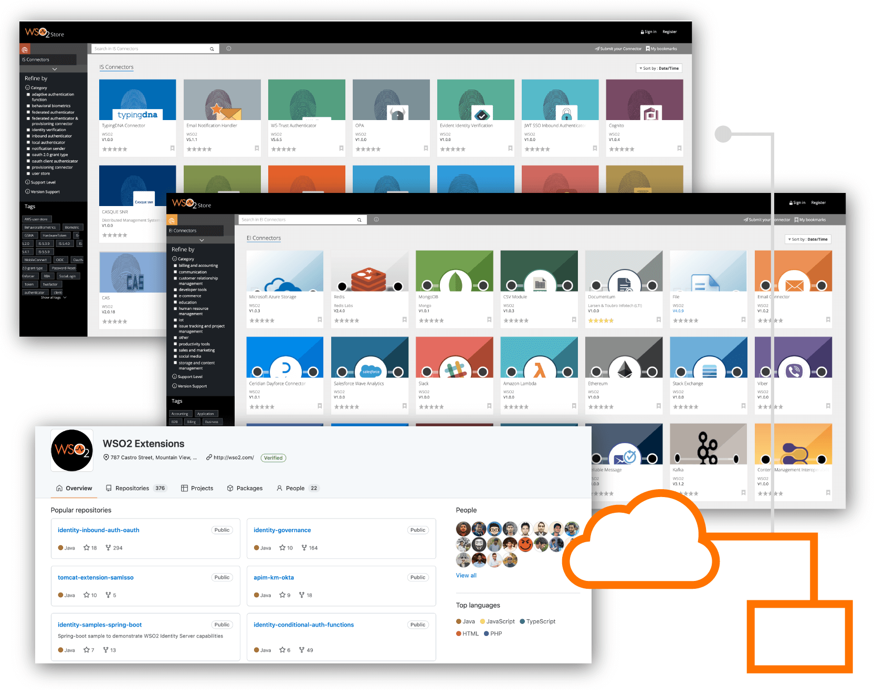Viewport: 875px width, 690px height.
Task: Check user store category
Action: (28, 174)
